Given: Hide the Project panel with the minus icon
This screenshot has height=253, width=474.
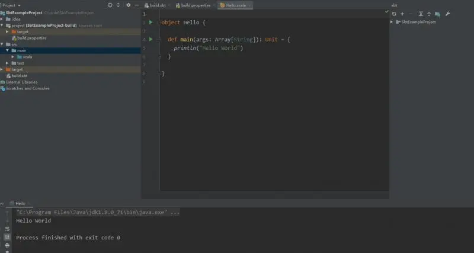Looking at the screenshot, I should pos(137,5).
